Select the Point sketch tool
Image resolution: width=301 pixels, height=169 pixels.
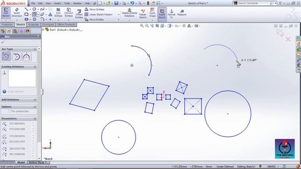pos(50,19)
